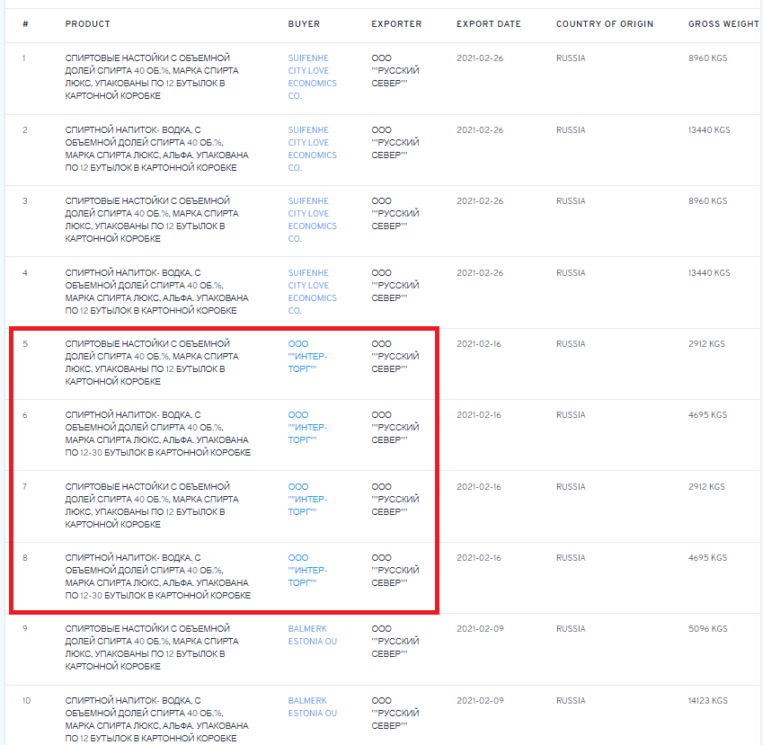Image resolution: width=763 pixels, height=745 pixels.
Task: Open the ИНТЕР-ТОРГ buyer link in row 5
Action: (307, 356)
